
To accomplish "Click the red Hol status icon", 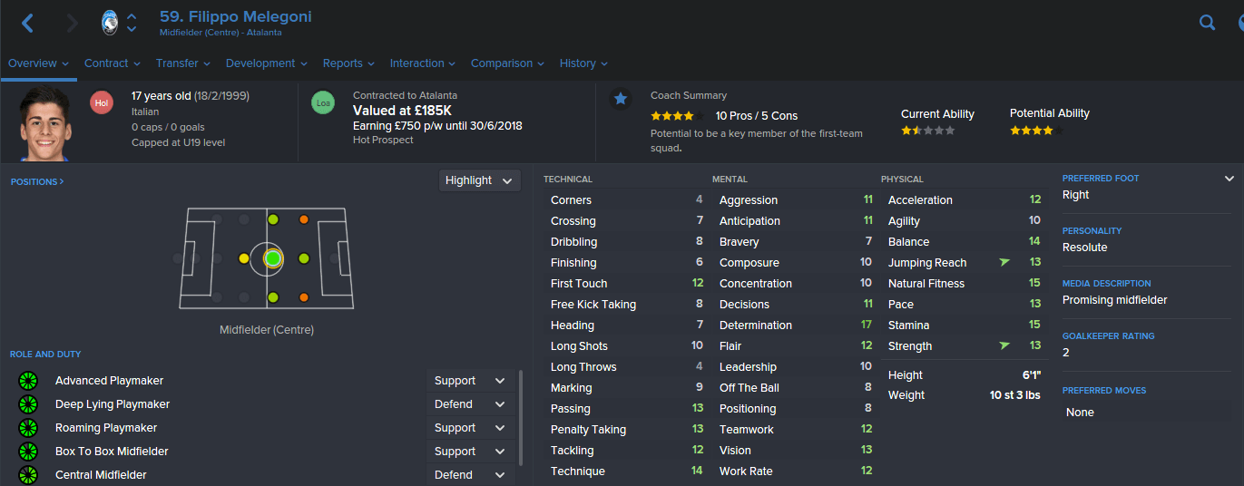I will coord(102,103).
